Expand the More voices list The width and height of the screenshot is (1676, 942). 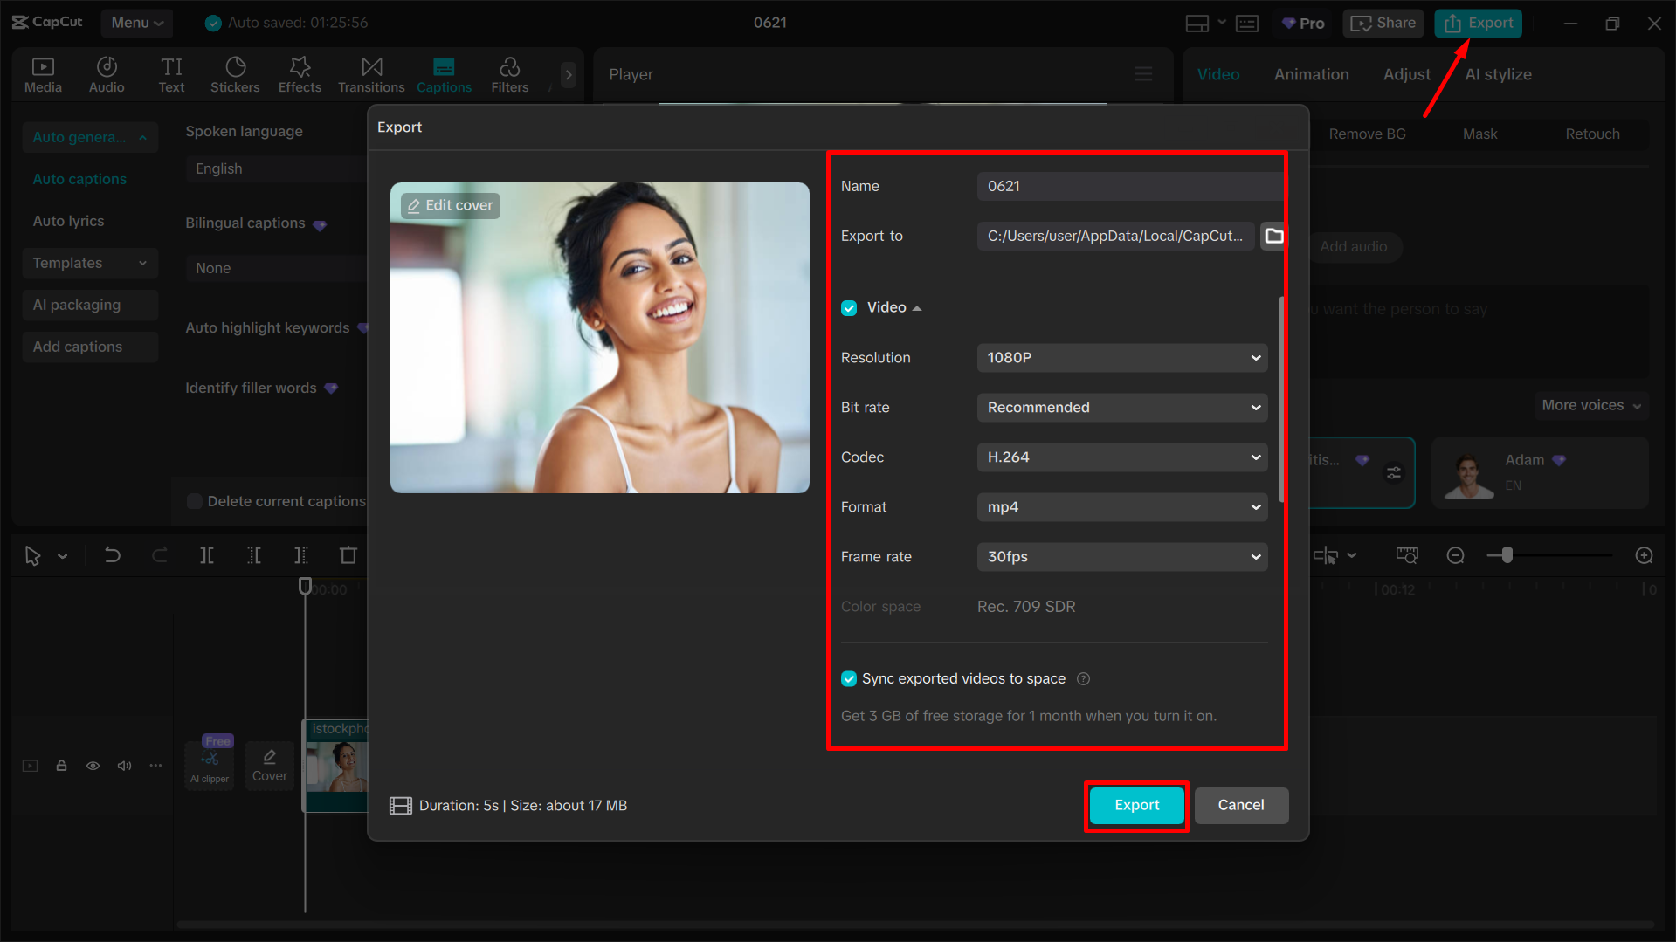[1591, 405]
